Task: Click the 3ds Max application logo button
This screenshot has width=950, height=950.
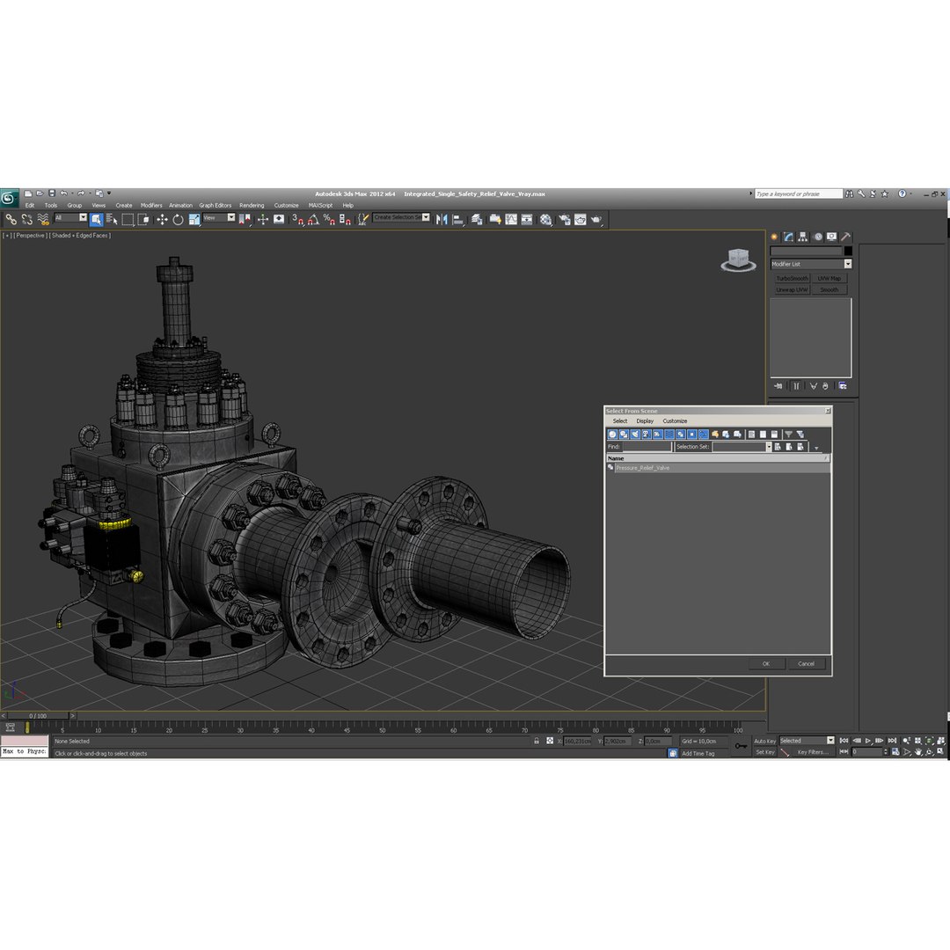Action: (9, 198)
